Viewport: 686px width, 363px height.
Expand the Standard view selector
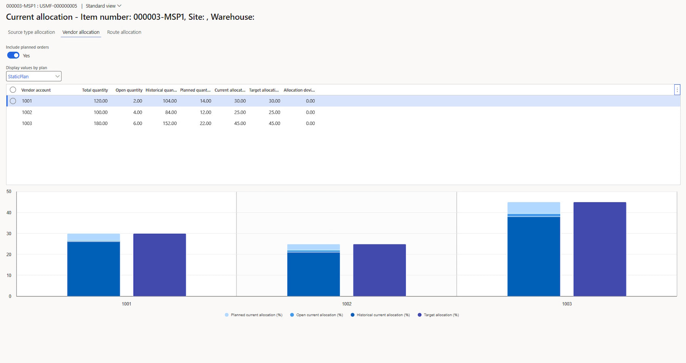(103, 6)
